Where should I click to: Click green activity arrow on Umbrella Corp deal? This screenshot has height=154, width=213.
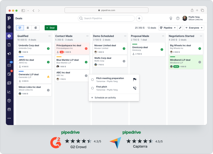pos(48,48)
